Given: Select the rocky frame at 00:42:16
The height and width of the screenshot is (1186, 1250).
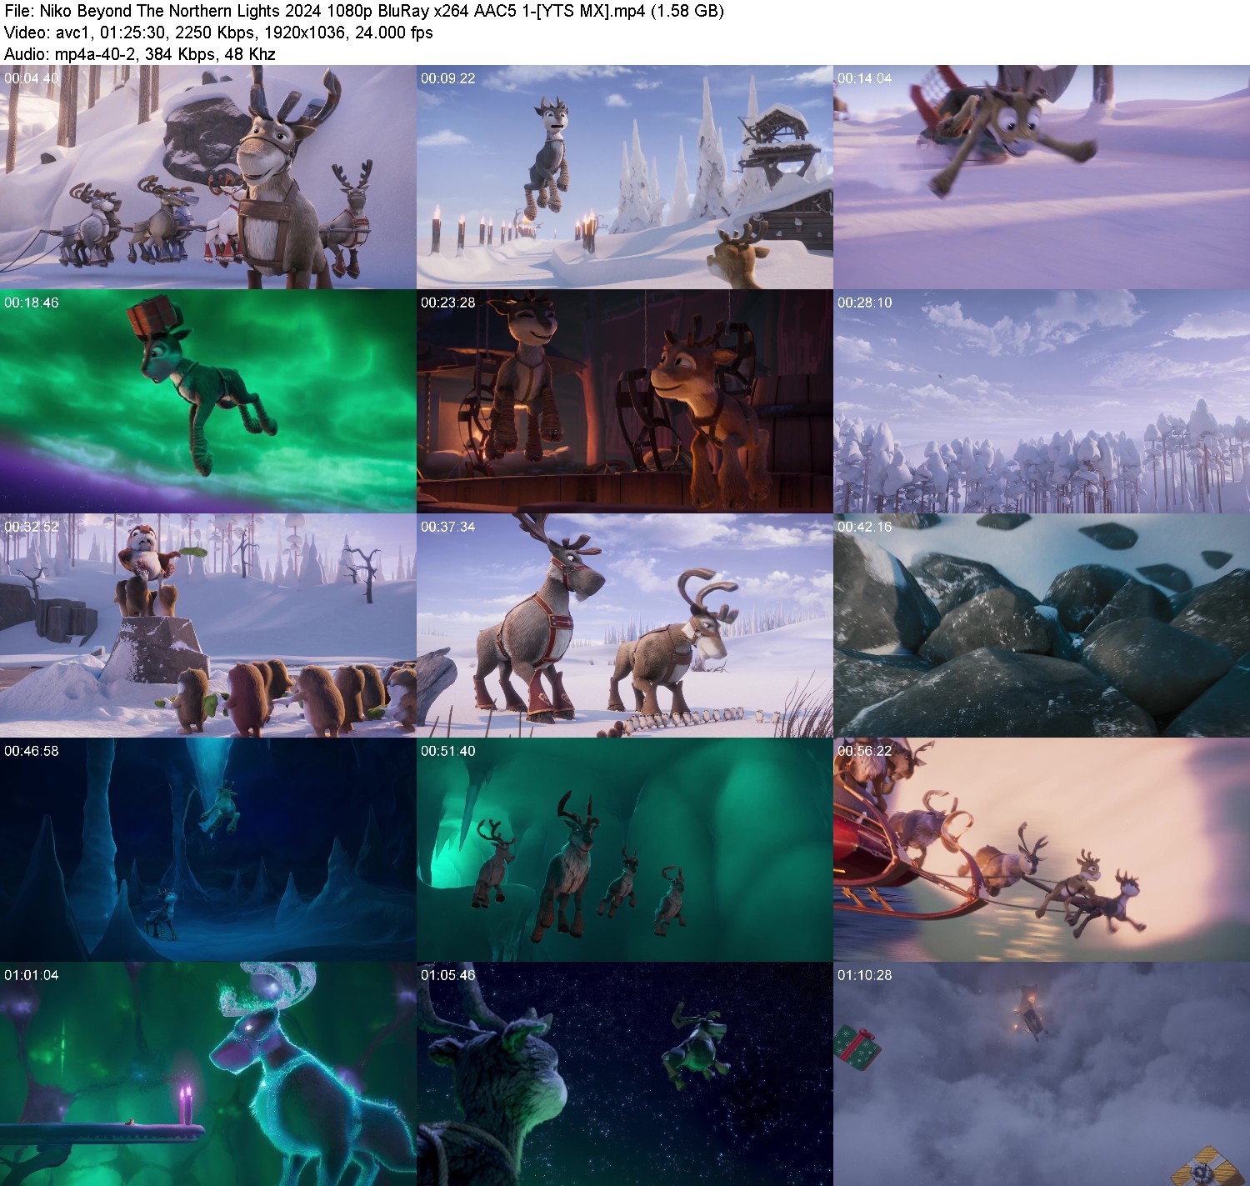Looking at the screenshot, I should coord(1042,626).
